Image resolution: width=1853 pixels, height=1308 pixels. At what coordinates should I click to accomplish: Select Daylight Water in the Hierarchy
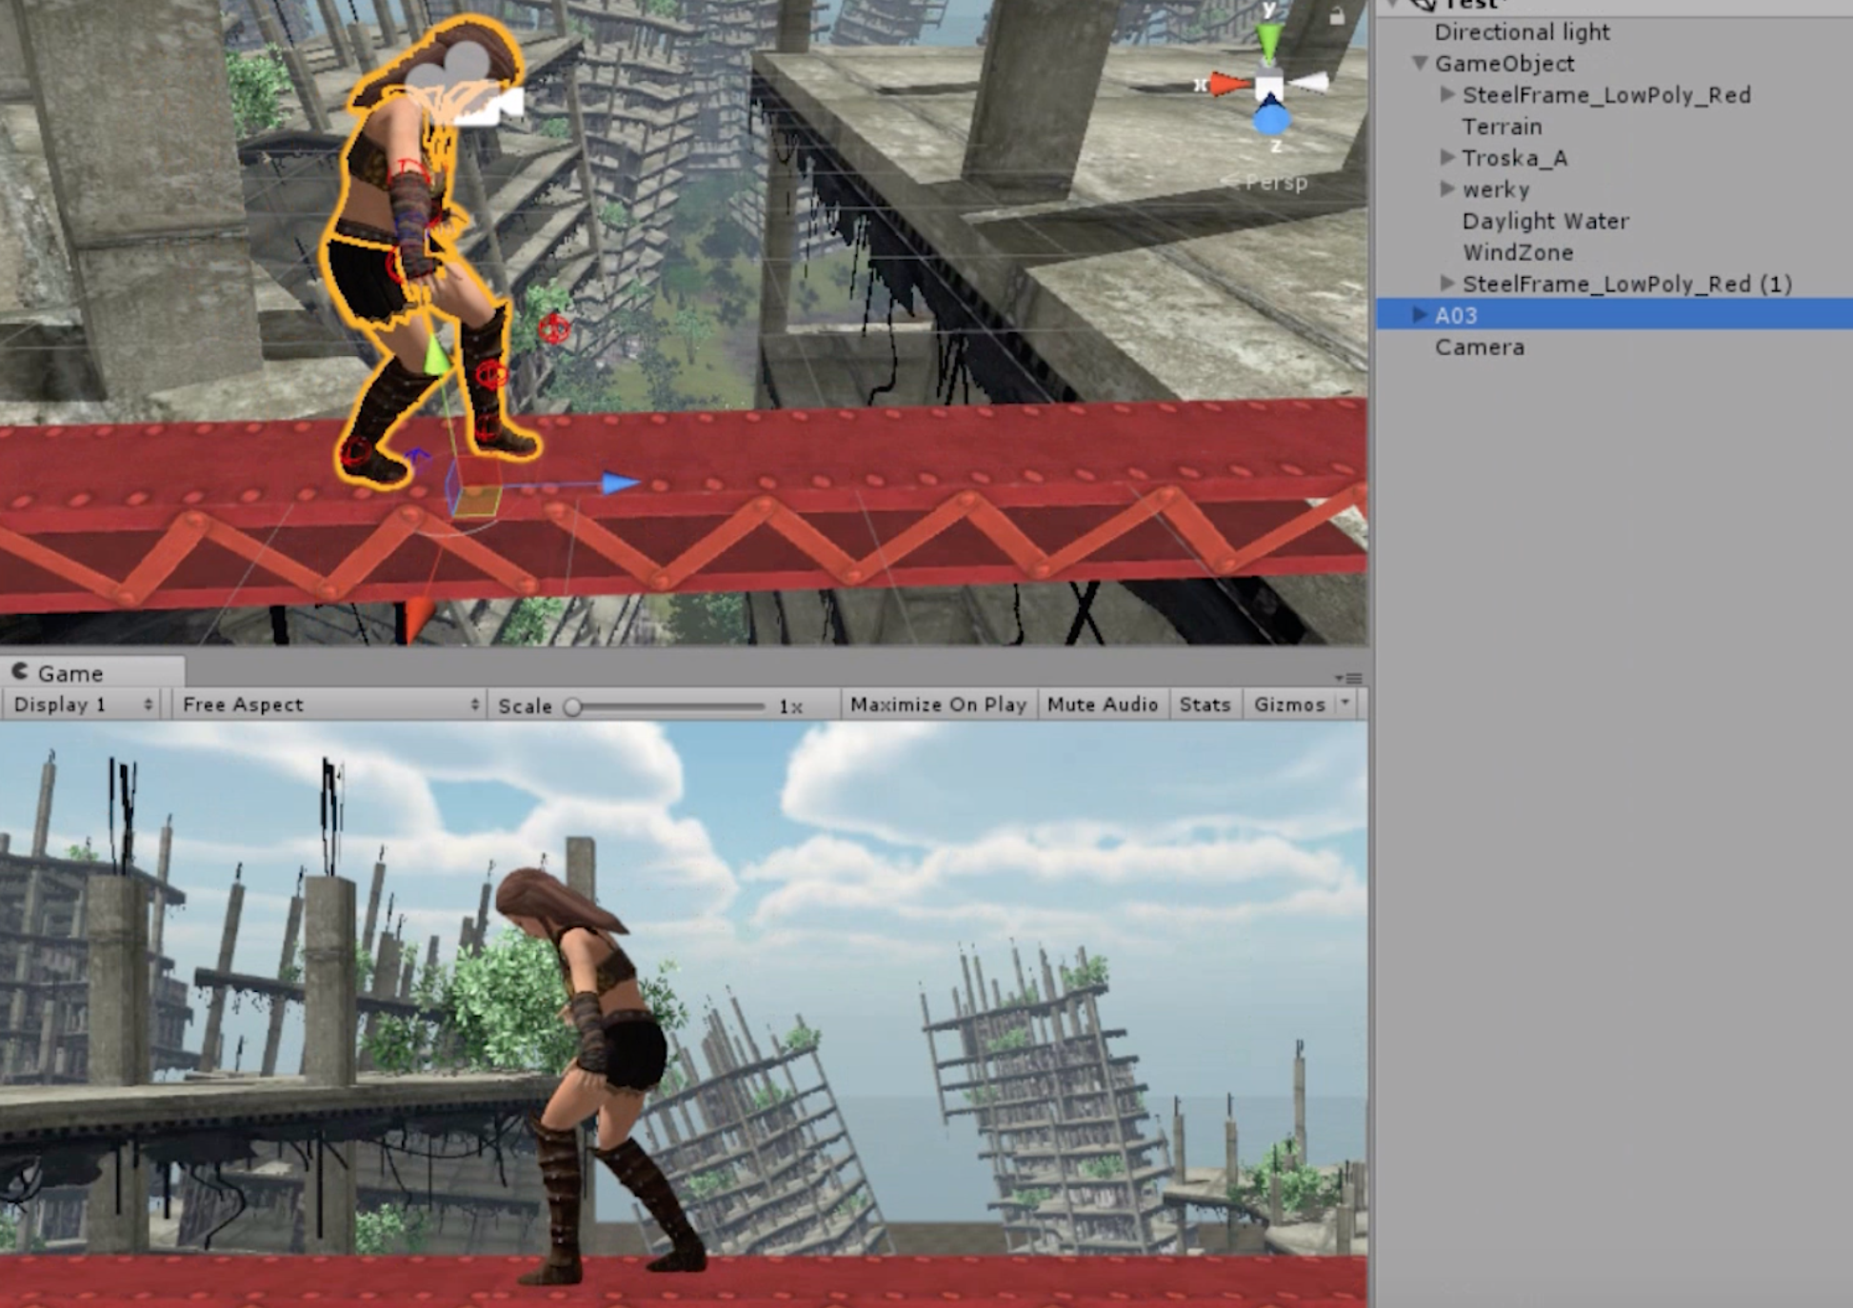click(1545, 221)
